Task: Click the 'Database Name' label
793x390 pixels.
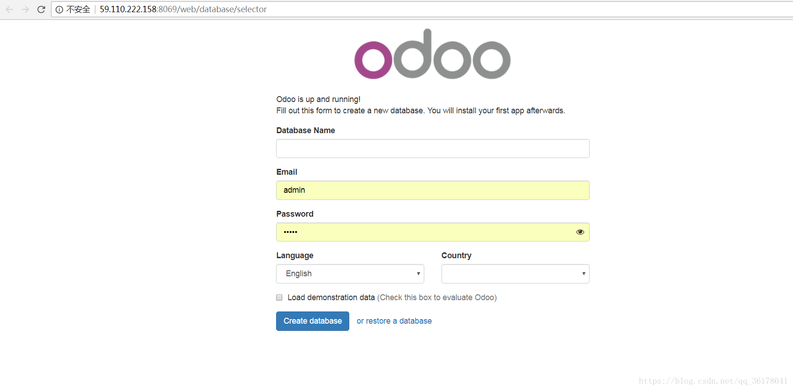Action: point(305,130)
